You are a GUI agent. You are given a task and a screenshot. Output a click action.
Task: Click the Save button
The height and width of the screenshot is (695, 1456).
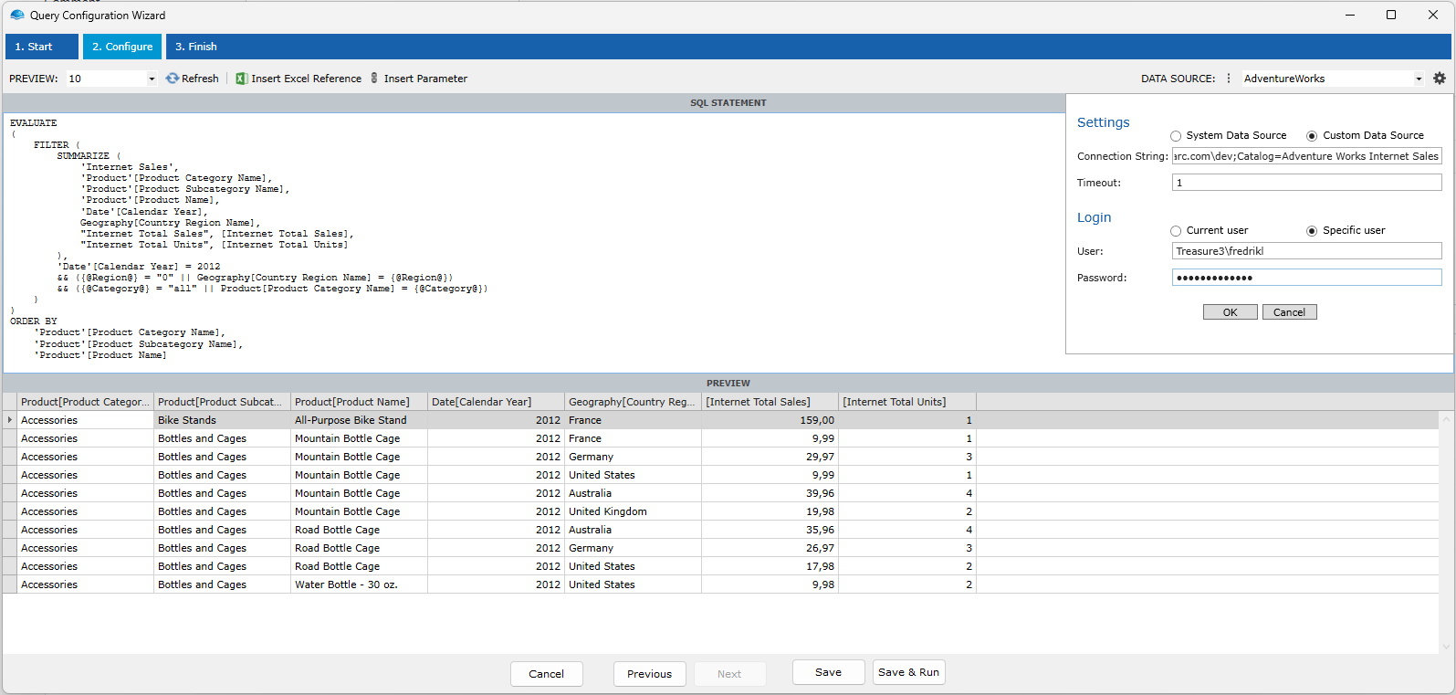point(829,672)
